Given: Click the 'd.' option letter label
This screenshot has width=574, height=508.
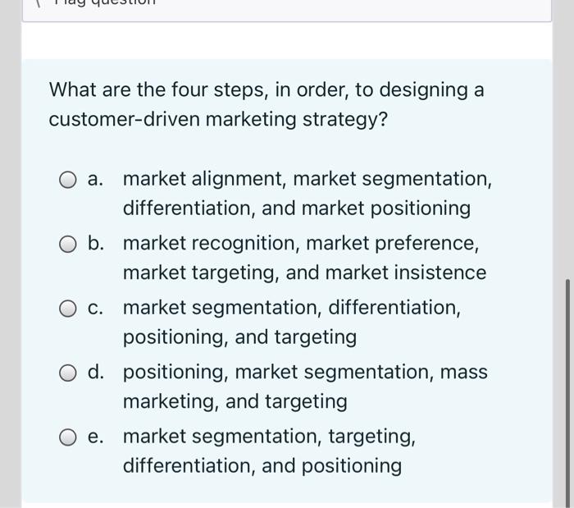Looking at the screenshot, I should (x=97, y=373).
